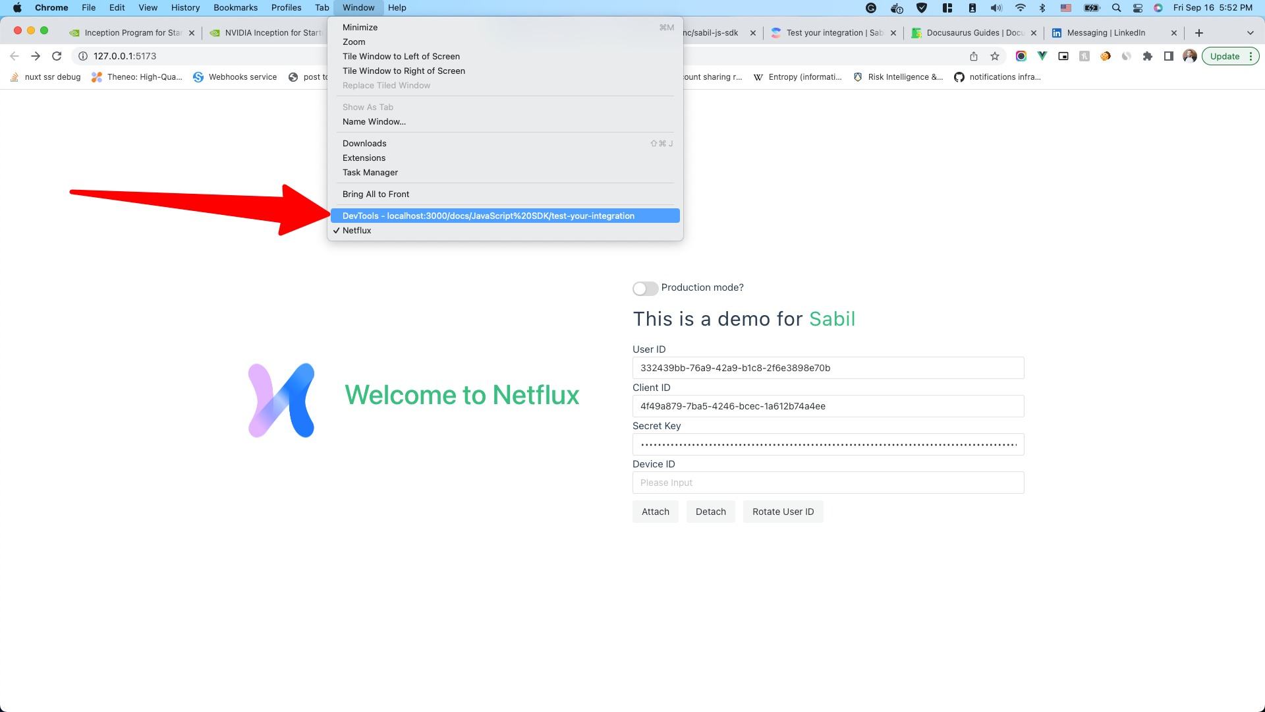Open Risk Intelligence bookmark

899,77
